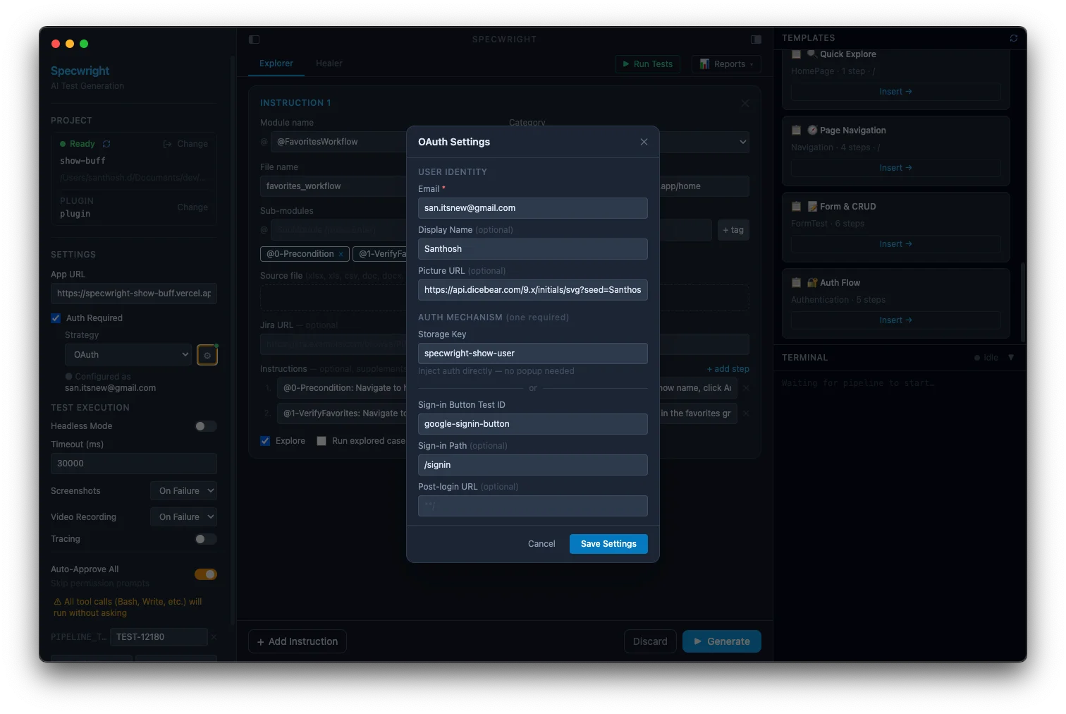
Task: Refresh the Templates panel
Action: tap(1014, 38)
